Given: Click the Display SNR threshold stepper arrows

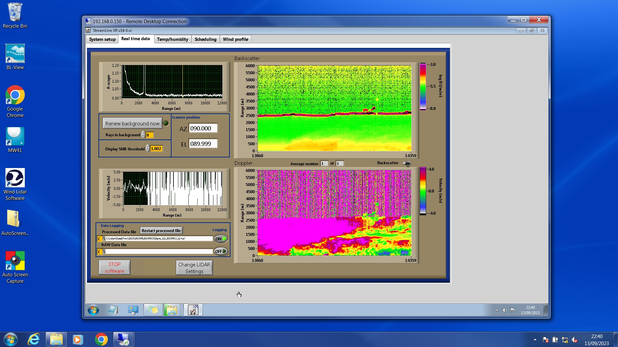Looking at the screenshot, I should click(147, 148).
